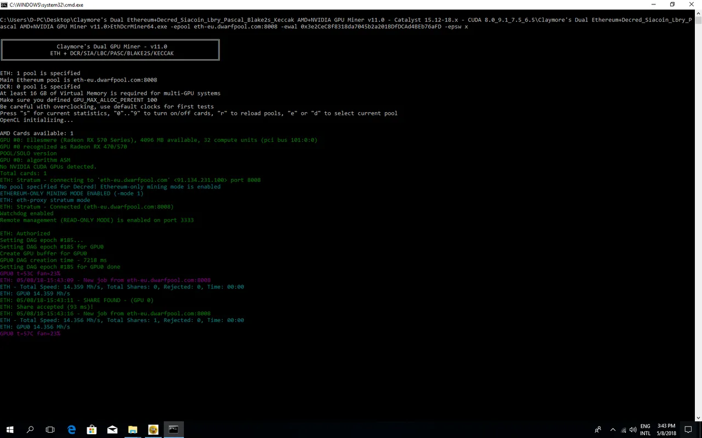This screenshot has height=438, width=702.
Task: Click line 'GPU0 DAG creation time - 7218 ms'
Action: [x=54, y=260]
